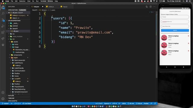Click the bidang input field in emulator
Screen dimensions: 193x108
(x=175, y=26)
